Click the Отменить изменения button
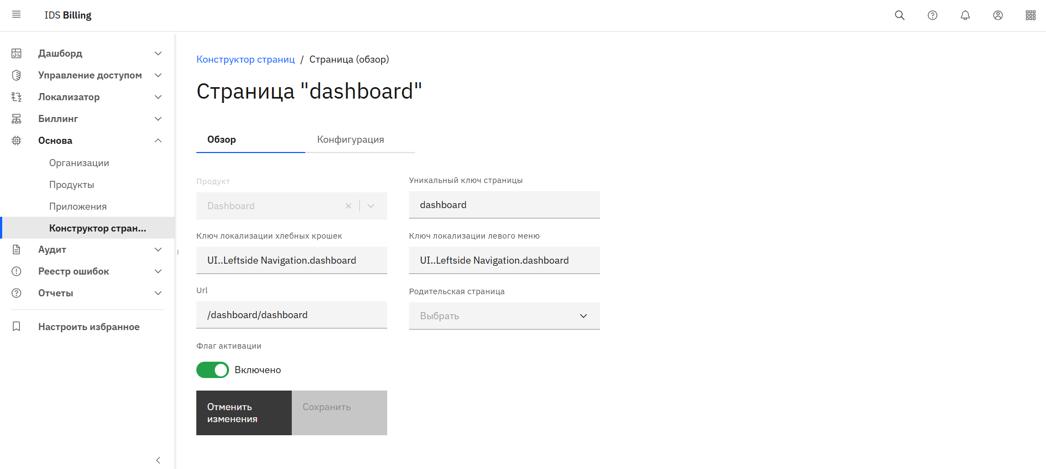Image resolution: width=1046 pixels, height=469 pixels. click(x=244, y=413)
